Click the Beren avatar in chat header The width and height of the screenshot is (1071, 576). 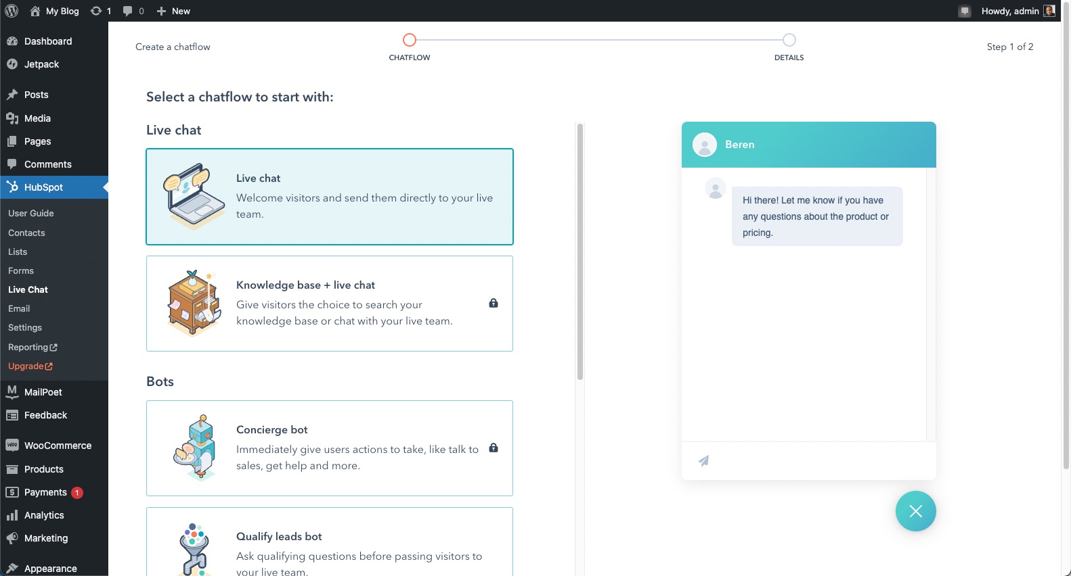[705, 145]
